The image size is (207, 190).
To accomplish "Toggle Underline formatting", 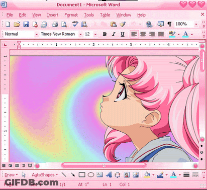I will click(x=123, y=34).
